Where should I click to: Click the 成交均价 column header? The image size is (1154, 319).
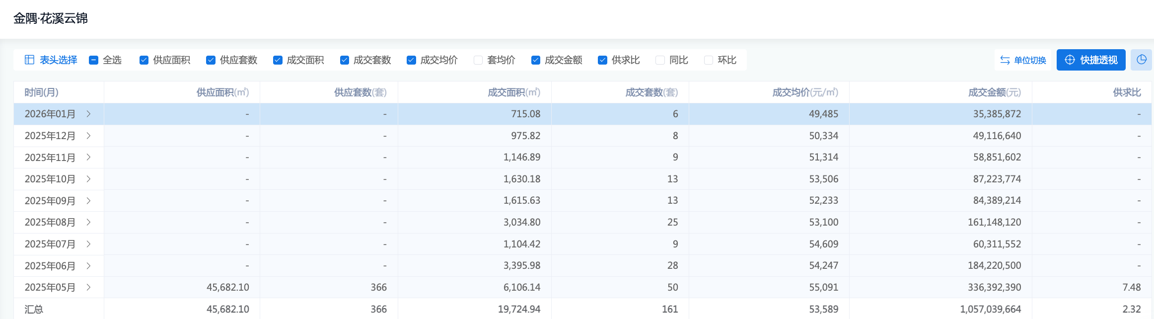[804, 92]
